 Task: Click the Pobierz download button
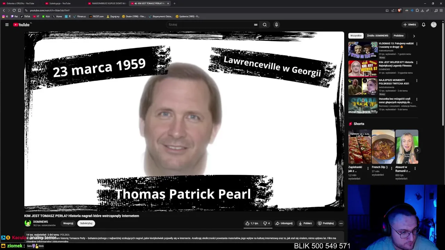point(305,223)
